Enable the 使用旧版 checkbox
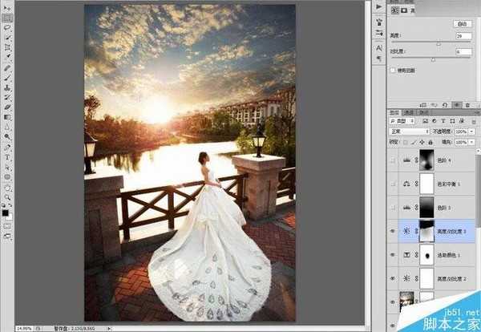 point(391,71)
